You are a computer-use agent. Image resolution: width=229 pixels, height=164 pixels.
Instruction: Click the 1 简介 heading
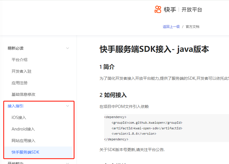point(107,67)
